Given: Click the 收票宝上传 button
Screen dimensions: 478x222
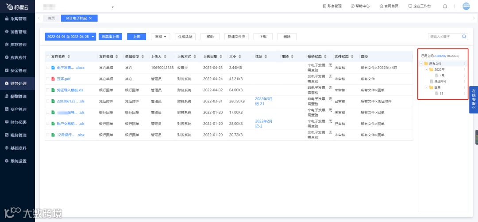Looking at the screenshot, I should coord(110,37).
